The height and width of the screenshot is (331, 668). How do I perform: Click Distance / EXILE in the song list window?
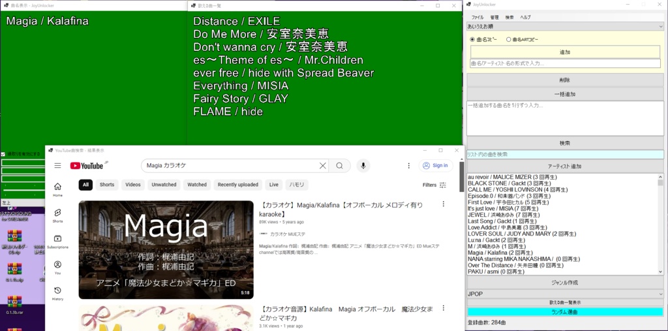coord(236,22)
